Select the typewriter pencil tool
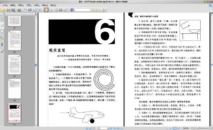This screenshot has width=213, height=130. point(65,10)
